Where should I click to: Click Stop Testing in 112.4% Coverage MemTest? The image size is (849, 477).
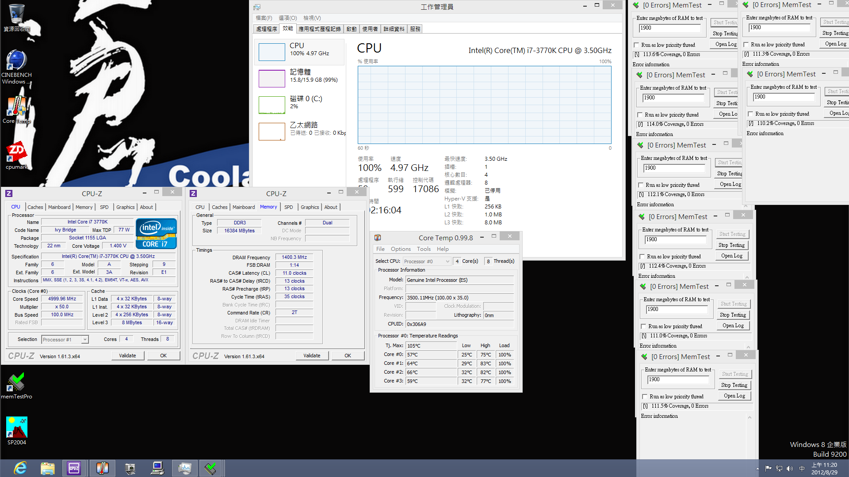(731, 245)
